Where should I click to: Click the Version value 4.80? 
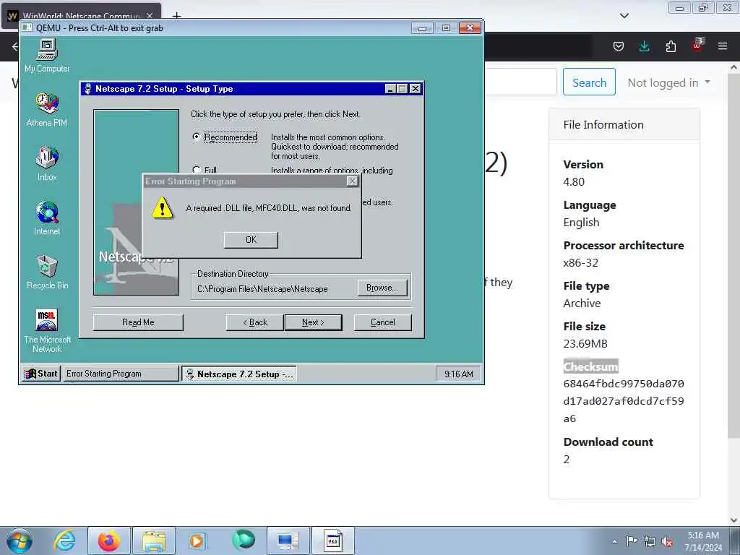(574, 181)
